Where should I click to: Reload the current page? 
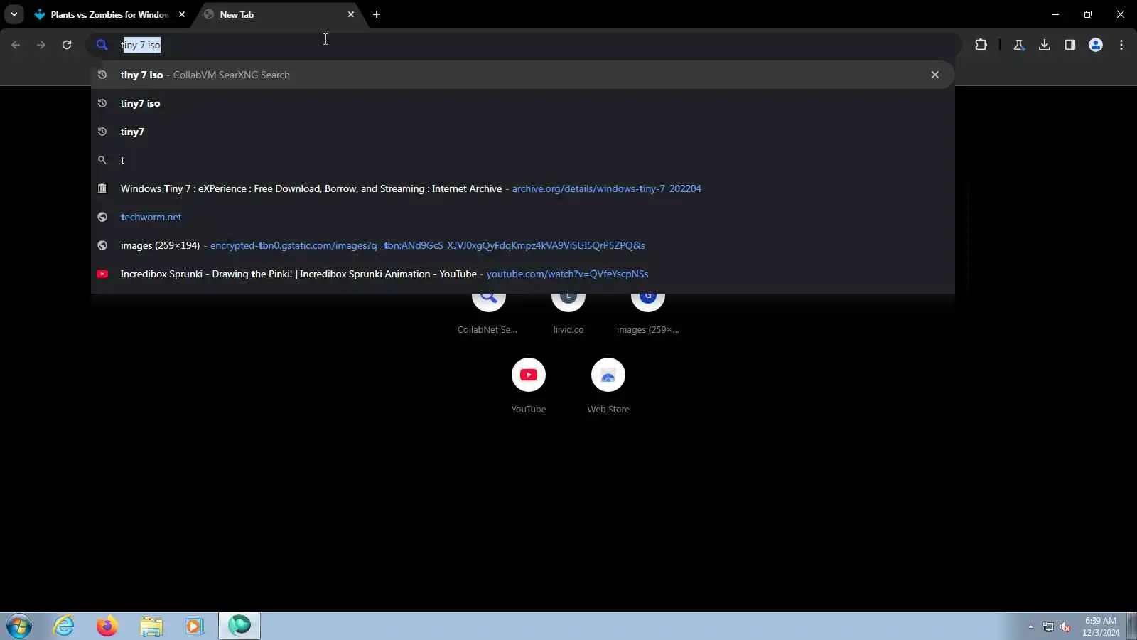tap(67, 45)
